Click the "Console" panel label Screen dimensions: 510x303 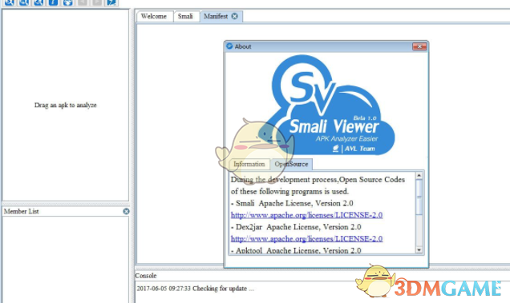146,276
